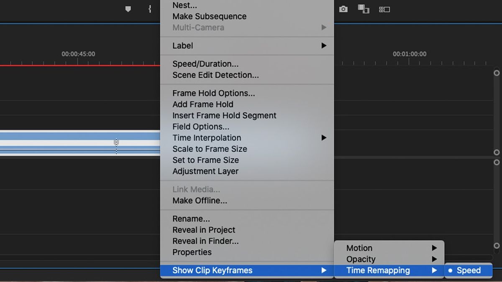
Task: View clip Properties
Action: tap(192, 252)
